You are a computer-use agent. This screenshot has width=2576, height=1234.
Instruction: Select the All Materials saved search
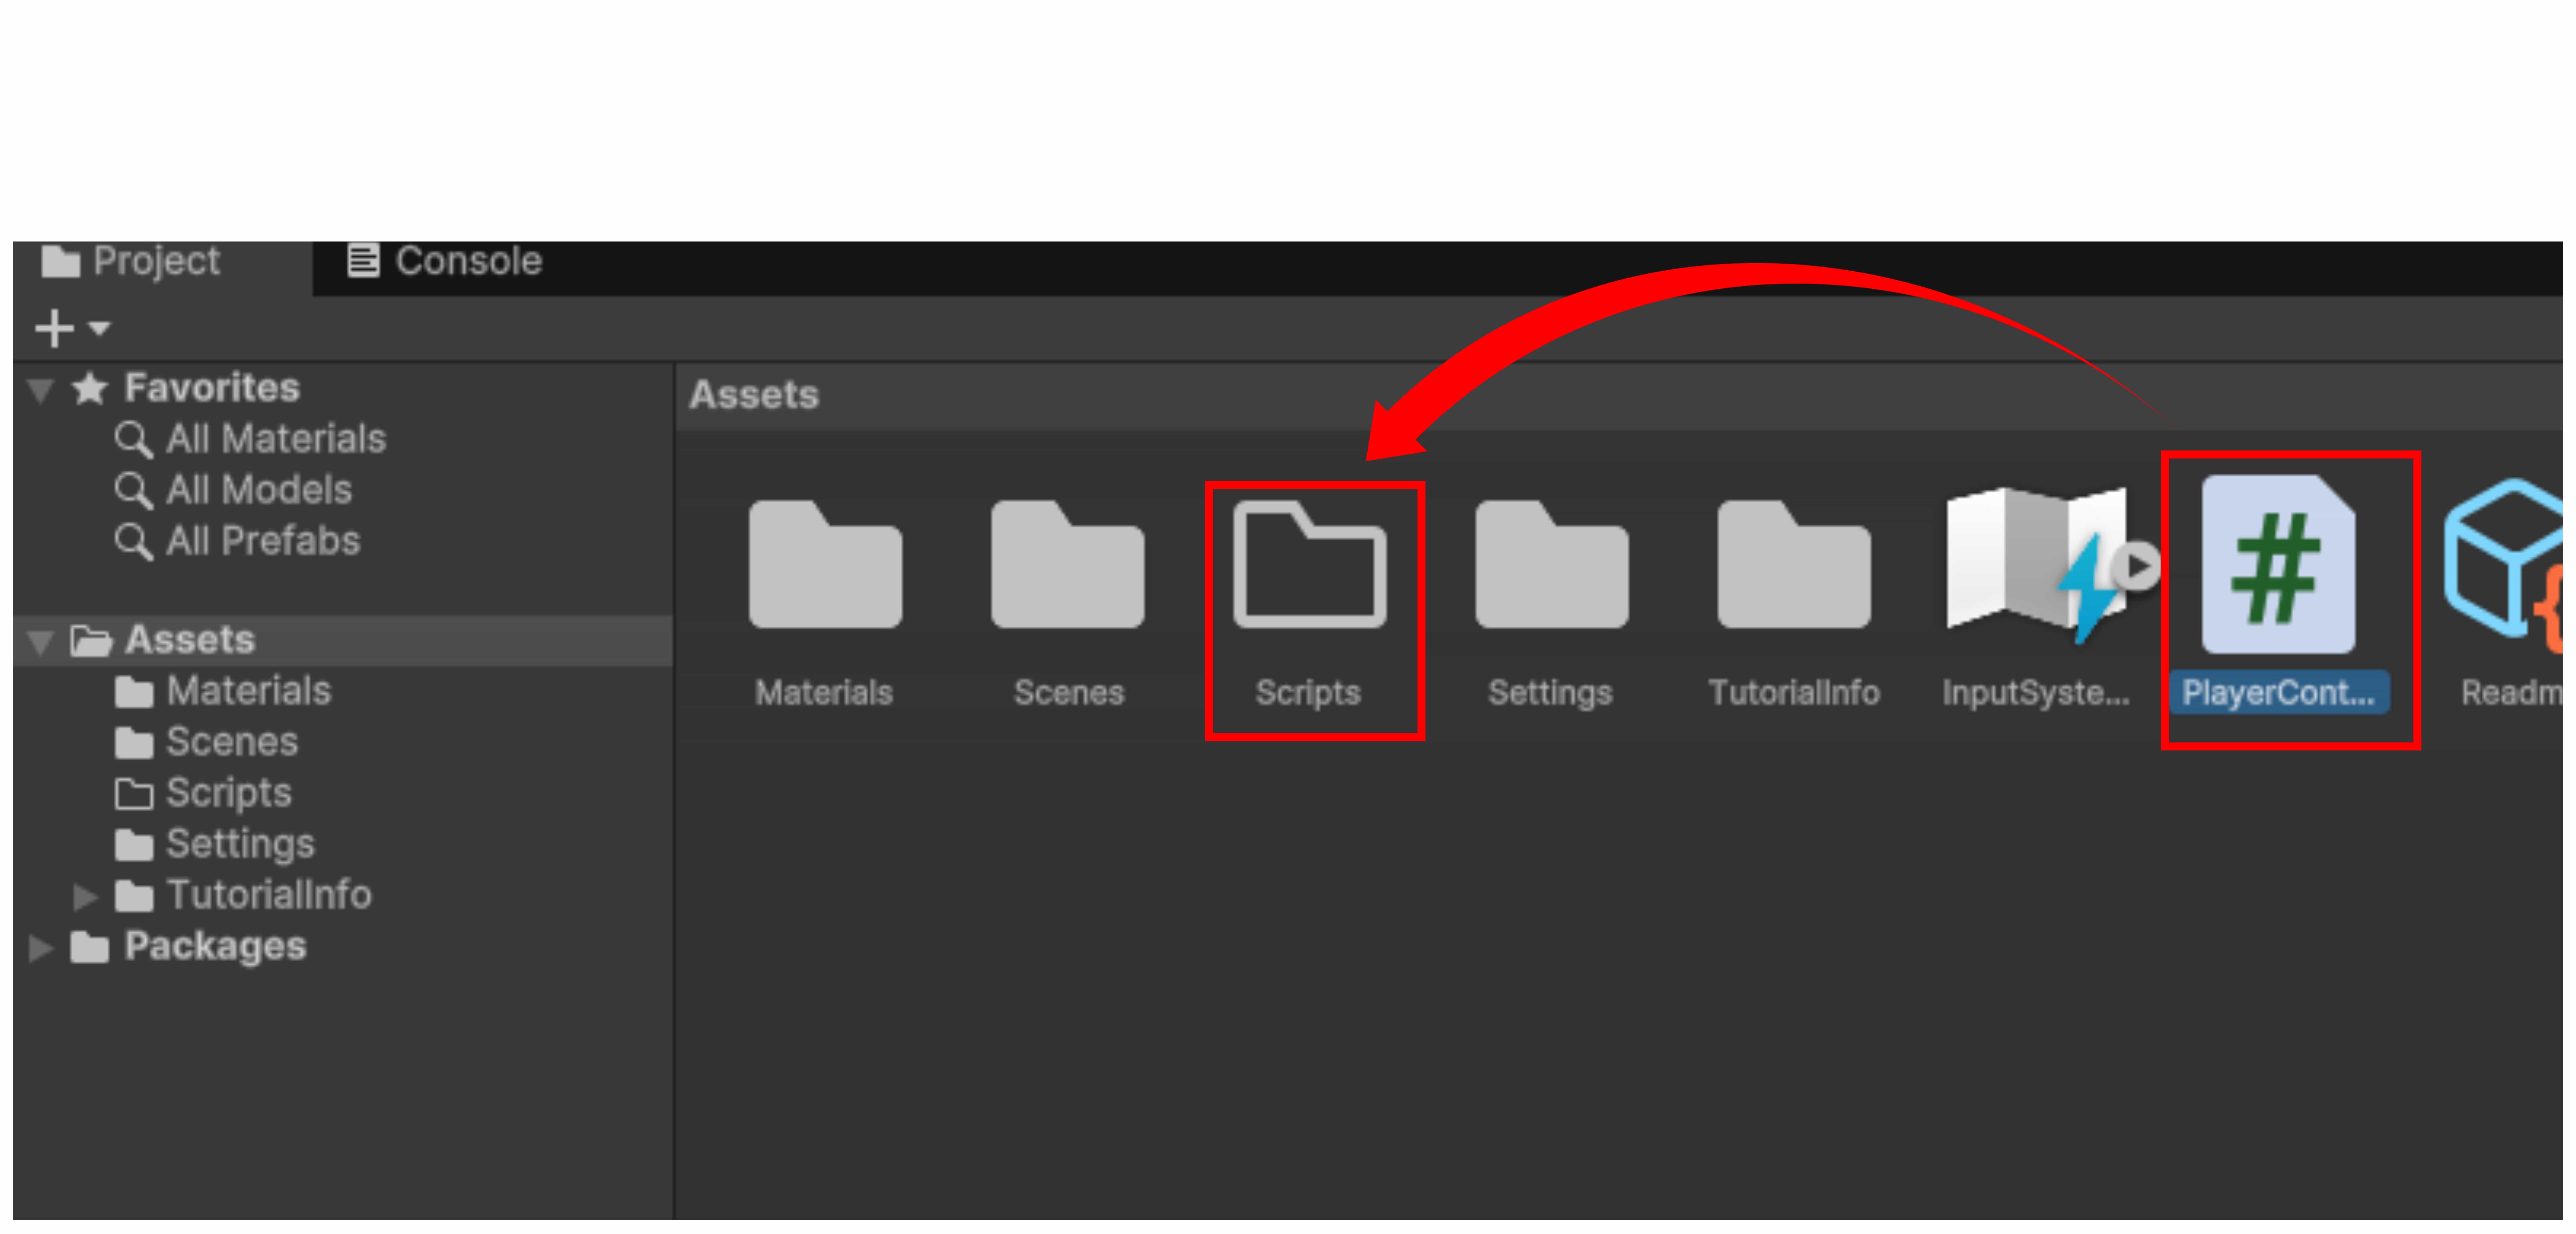tap(250, 439)
